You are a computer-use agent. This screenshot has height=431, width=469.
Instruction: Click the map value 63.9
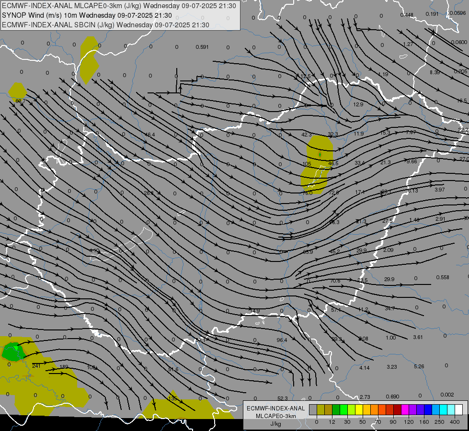coord(308,252)
